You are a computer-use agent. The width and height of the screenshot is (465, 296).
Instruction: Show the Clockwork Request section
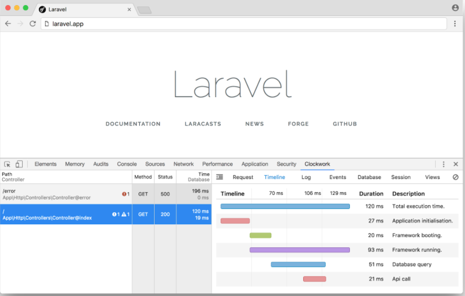click(x=243, y=177)
